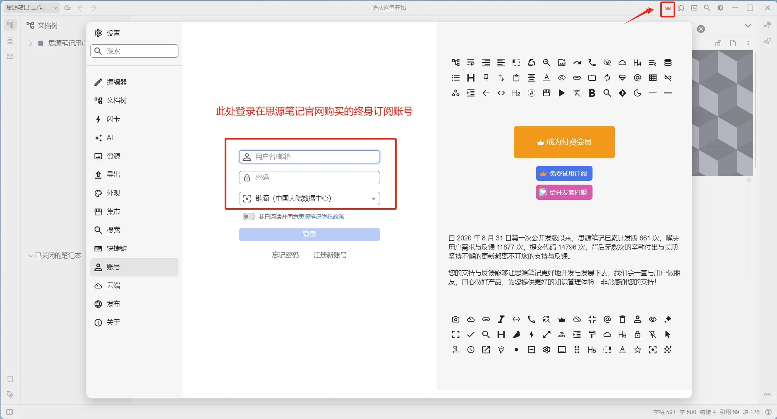Go forward with the right arrow
Screen dimensions: 777x419
(x=94, y=8)
